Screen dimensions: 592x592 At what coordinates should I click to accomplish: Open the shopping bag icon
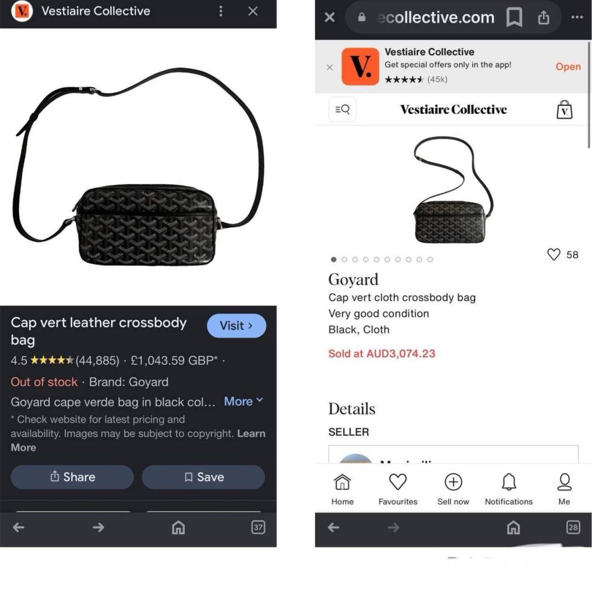564,110
